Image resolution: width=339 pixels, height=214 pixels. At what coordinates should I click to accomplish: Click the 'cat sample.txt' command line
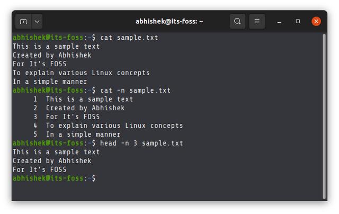pos(129,38)
